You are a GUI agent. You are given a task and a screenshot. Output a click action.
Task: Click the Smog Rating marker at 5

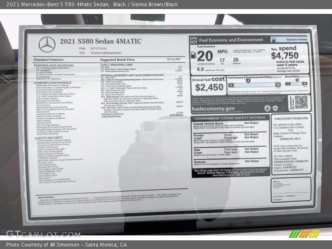297,79
